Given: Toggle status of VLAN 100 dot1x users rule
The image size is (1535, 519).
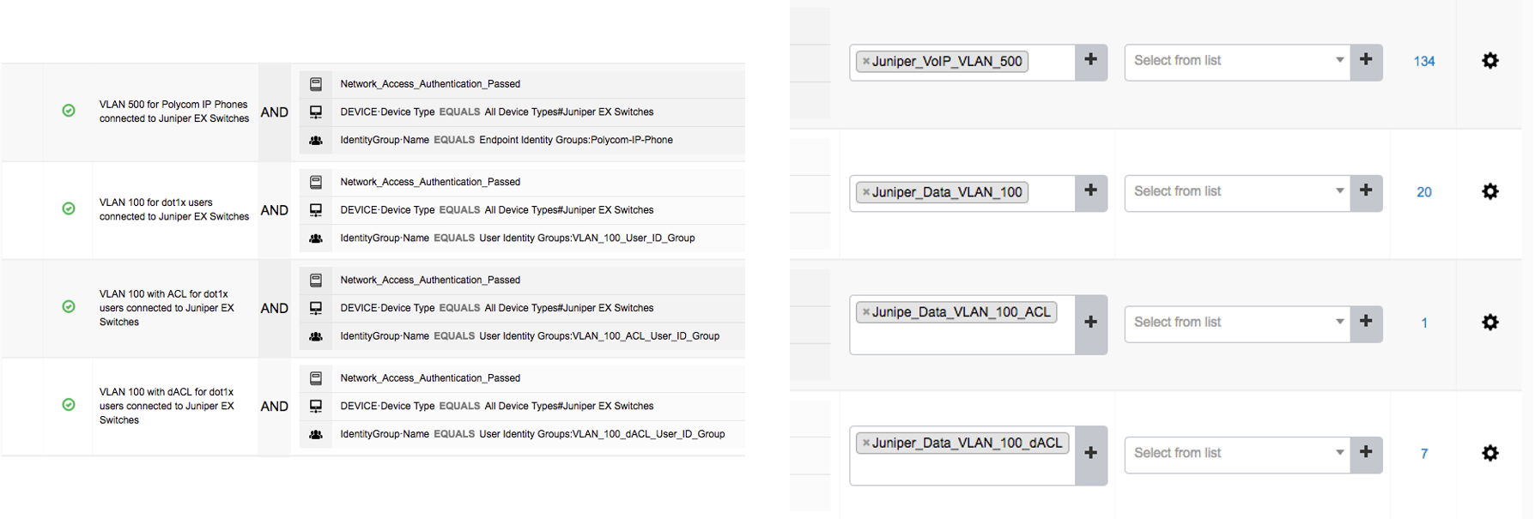Looking at the screenshot, I should [69, 208].
